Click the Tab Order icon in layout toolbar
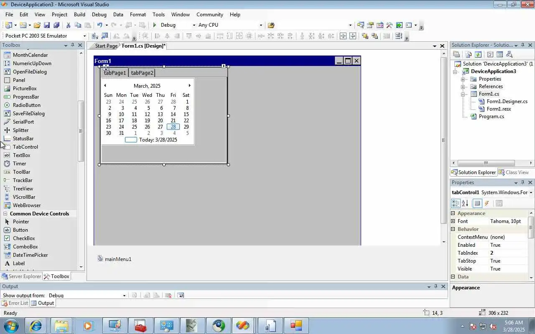535x334 pixels. [398, 36]
